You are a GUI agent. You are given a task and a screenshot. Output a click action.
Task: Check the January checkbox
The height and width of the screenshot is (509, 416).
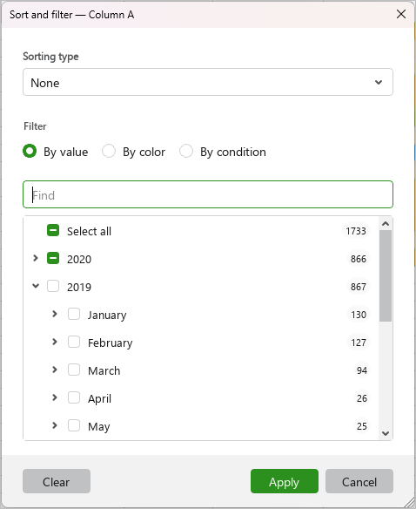(74, 314)
